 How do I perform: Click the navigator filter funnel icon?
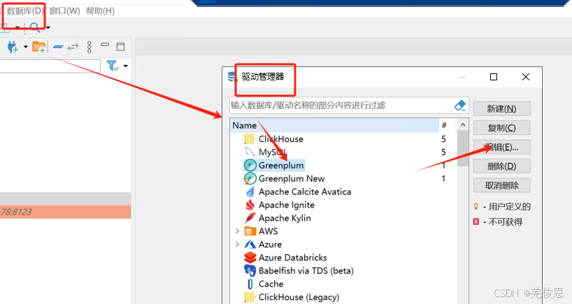pyautogui.click(x=113, y=66)
